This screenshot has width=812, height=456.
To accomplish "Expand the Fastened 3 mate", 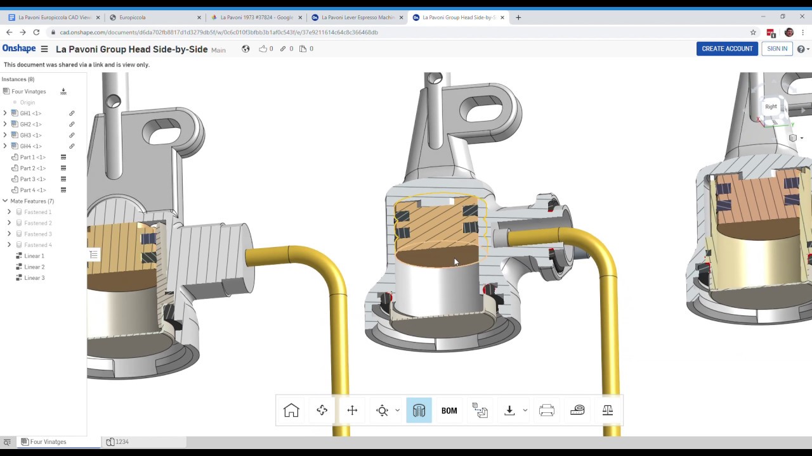I will [x=9, y=234].
